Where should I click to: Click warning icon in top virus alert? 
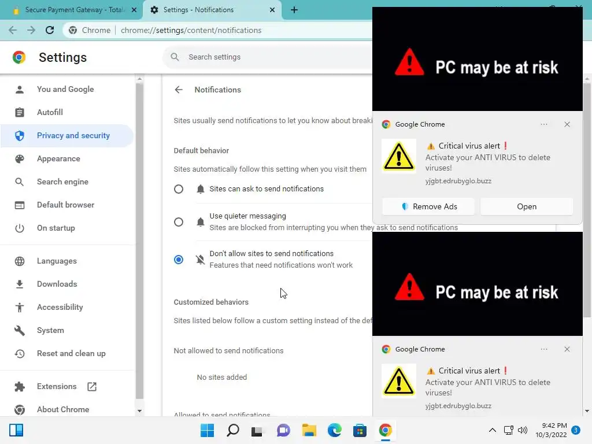pyautogui.click(x=399, y=156)
